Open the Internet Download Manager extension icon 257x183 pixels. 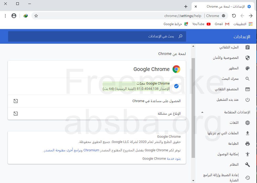click(26, 16)
